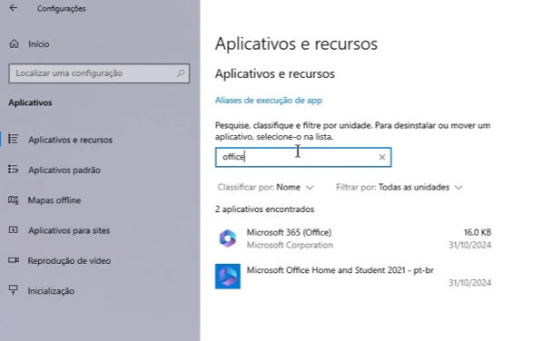543x341 pixels.
Task: Select Microsoft Office Home and Student 2021 entry
Action: coord(353,276)
